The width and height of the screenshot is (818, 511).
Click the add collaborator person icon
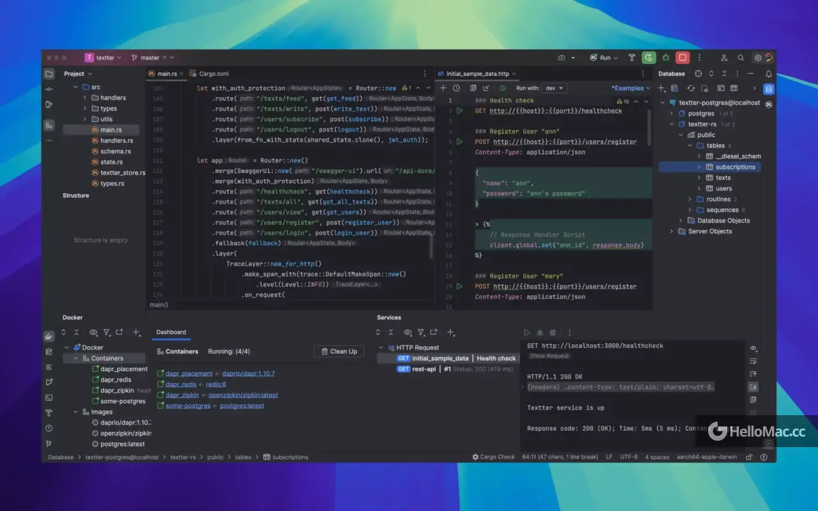[x=724, y=57]
